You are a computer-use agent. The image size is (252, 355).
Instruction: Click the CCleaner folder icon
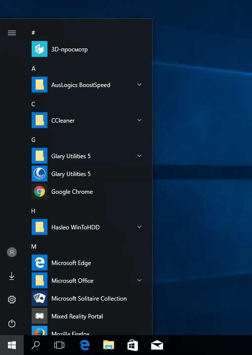tap(40, 120)
